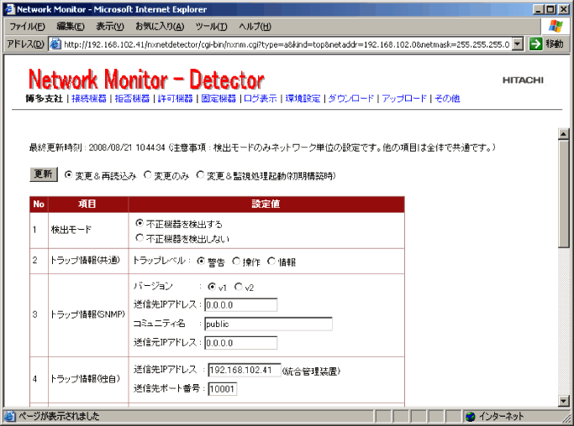This screenshot has height=426, width=574.
Task: Open the ヘルプ(H) menu
Action: (x=255, y=26)
